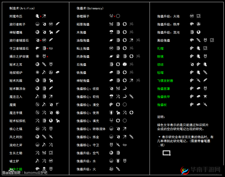The height and width of the screenshot is (177, 225).
Task: Click the 秘术风箱 entry
Action: [16, 81]
